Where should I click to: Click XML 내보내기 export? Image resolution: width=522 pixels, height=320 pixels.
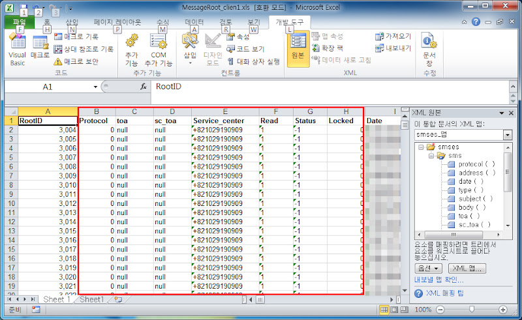click(393, 48)
